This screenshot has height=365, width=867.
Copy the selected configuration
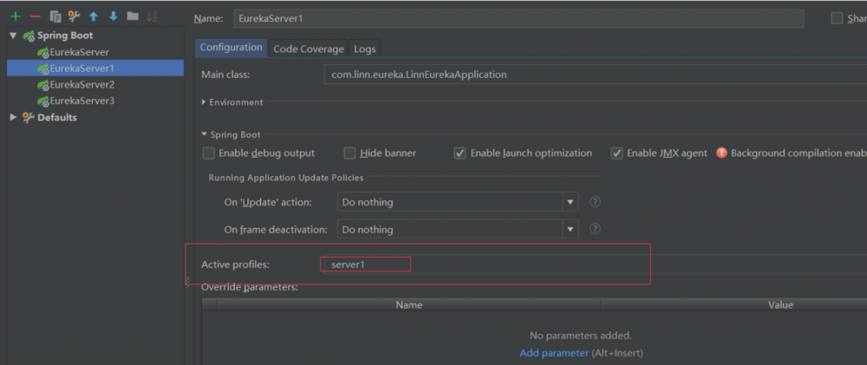tap(55, 16)
